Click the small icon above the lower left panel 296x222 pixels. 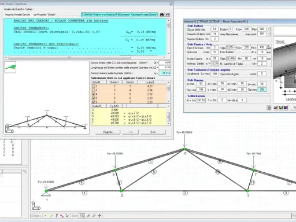click(x=25, y=171)
